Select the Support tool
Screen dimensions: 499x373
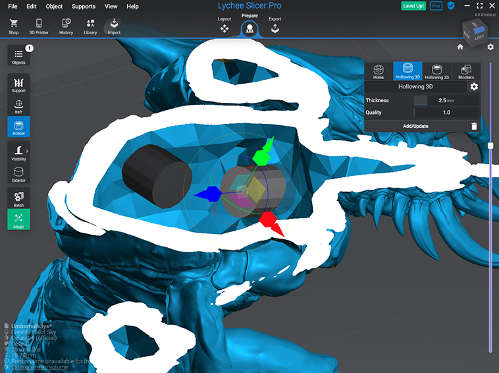(x=18, y=84)
